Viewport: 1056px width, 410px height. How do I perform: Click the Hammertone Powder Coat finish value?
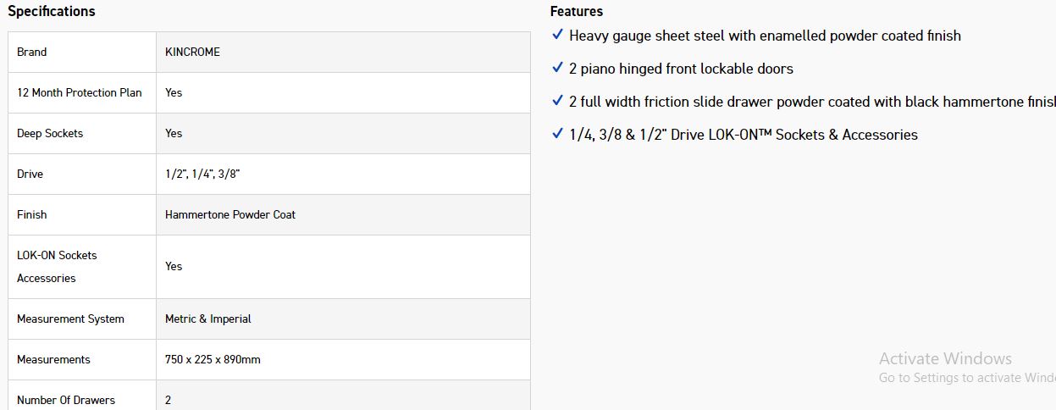tap(230, 215)
